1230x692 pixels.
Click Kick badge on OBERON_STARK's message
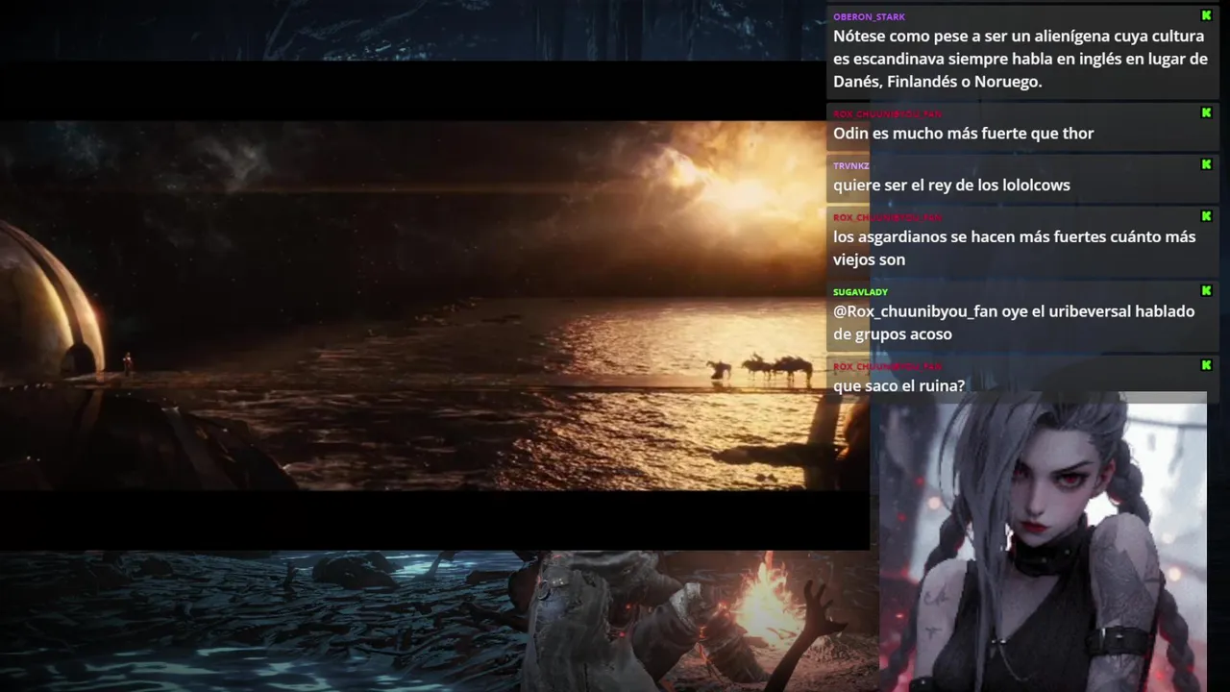pyautogui.click(x=1206, y=15)
